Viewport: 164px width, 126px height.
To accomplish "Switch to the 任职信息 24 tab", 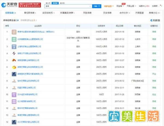I will pyautogui.click(x=10, y=13).
